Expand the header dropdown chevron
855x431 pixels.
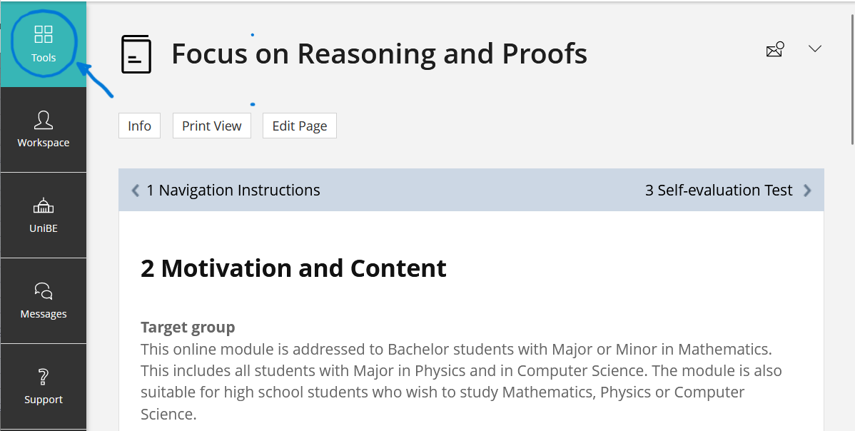814,49
